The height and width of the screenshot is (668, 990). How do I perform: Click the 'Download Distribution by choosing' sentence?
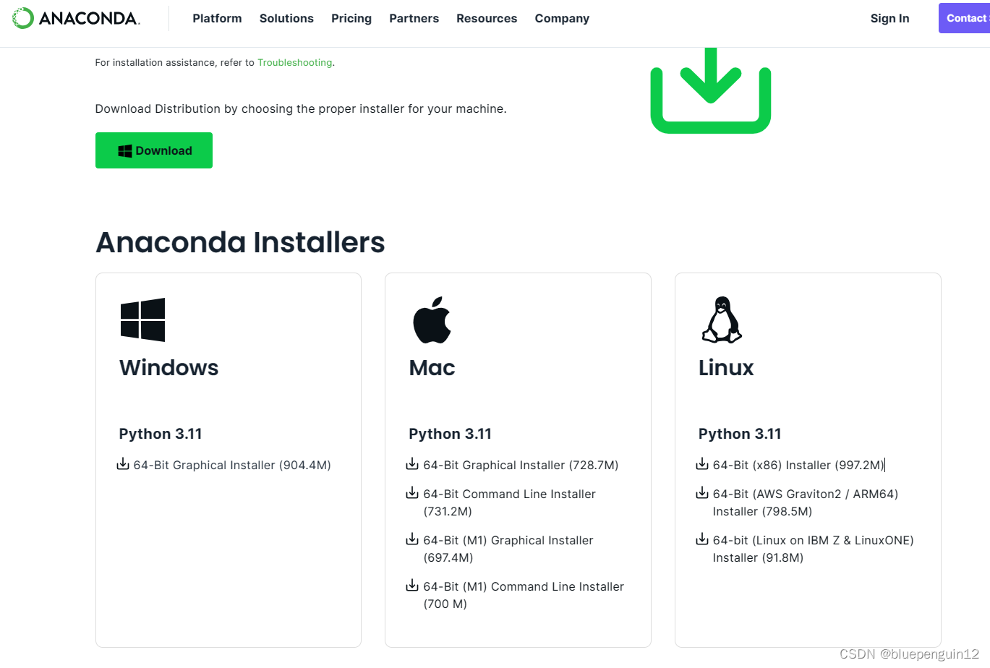coord(301,109)
